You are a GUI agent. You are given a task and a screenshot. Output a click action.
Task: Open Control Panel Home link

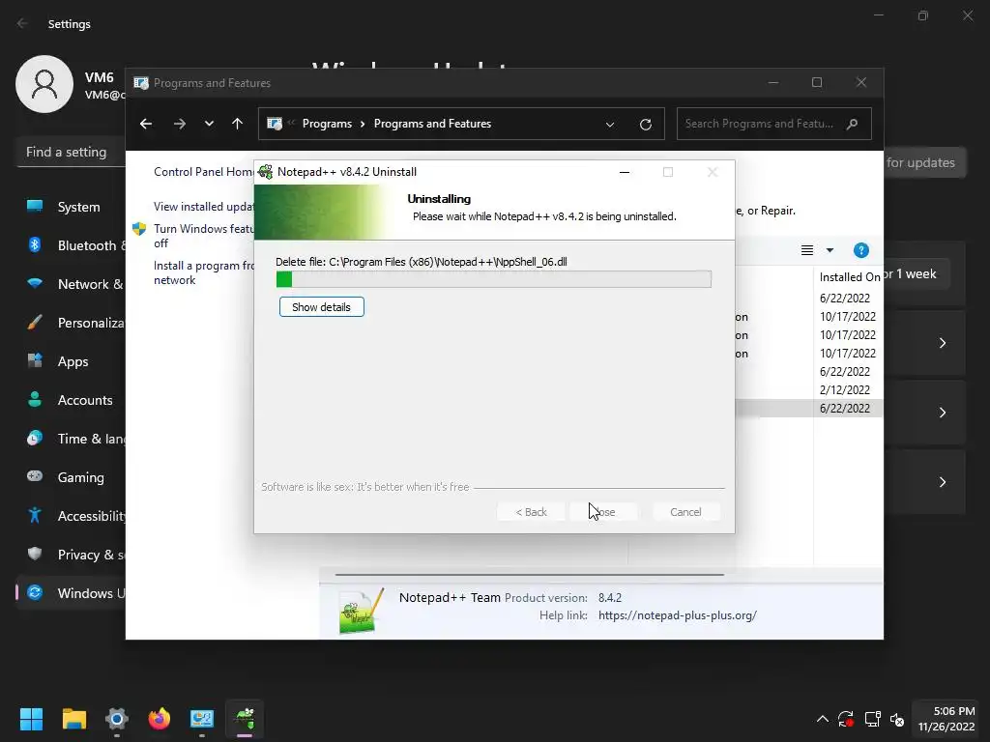tap(203, 172)
